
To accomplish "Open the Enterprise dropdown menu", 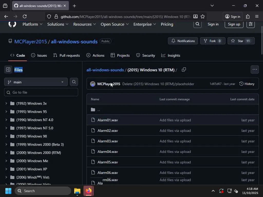I will pyautogui.click(x=145, y=24).
